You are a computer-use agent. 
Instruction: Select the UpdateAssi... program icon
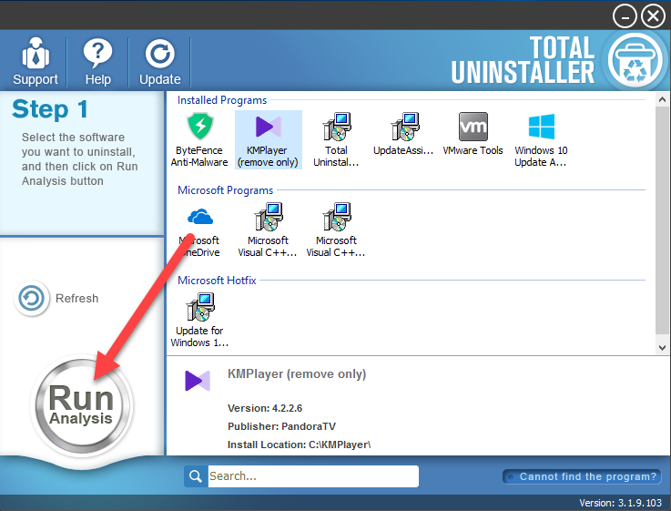(403, 134)
